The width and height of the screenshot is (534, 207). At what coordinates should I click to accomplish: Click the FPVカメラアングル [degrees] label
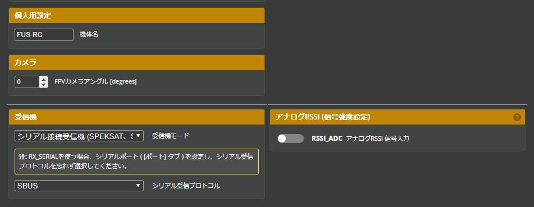[95, 82]
